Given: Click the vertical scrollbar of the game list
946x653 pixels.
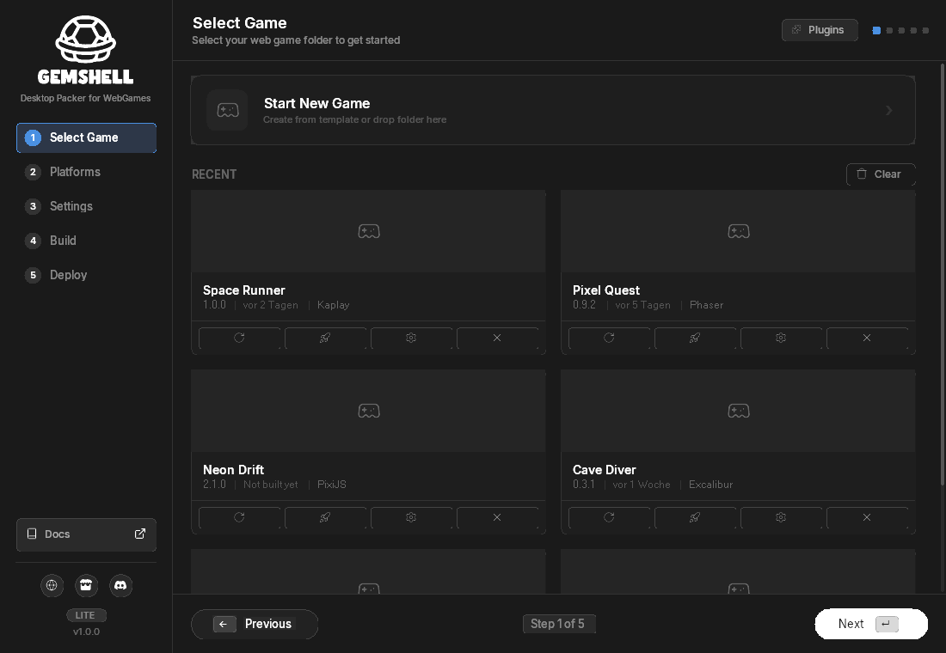Looking at the screenshot, I should (943, 272).
